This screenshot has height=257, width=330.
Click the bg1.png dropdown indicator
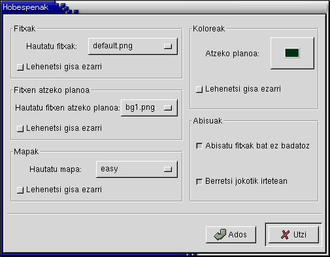pyautogui.click(x=168, y=108)
